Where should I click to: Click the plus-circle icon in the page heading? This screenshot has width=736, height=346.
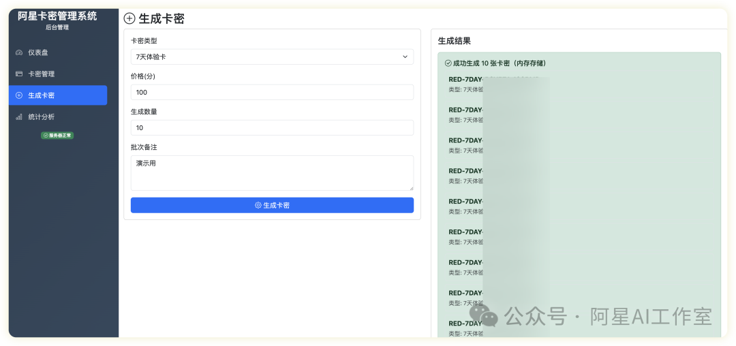click(x=129, y=19)
